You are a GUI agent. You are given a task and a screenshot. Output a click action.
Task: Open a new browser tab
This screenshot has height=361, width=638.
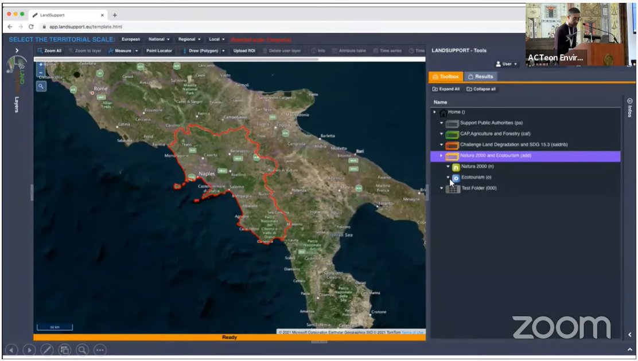point(115,15)
